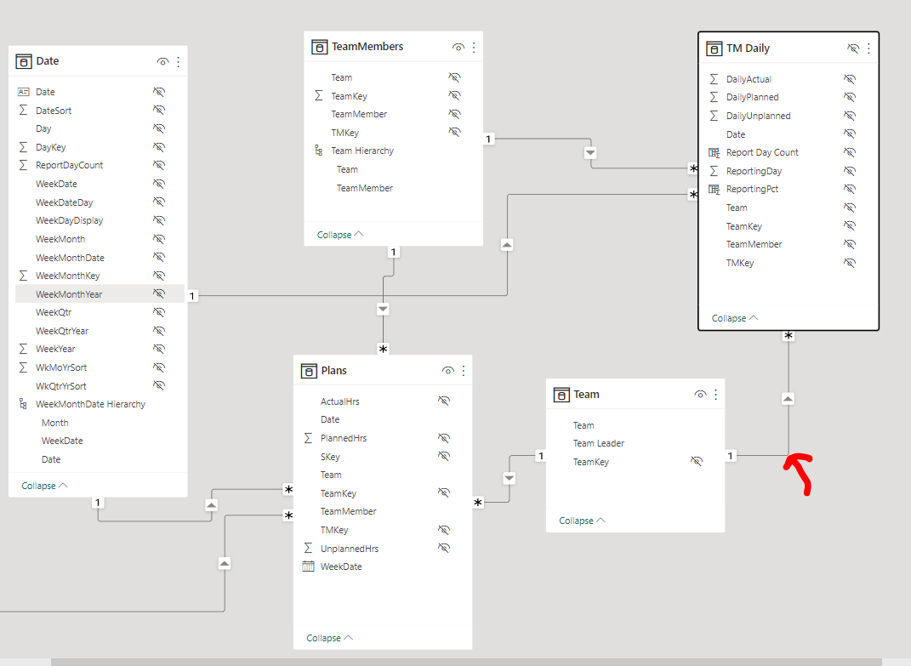Collapse the TM Daily table card
Screen dimensions: 911x666
coord(735,318)
